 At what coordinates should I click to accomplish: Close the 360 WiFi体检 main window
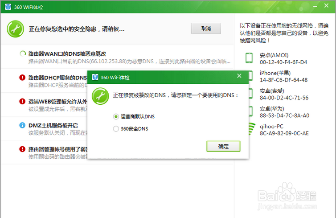tap(326, 6)
